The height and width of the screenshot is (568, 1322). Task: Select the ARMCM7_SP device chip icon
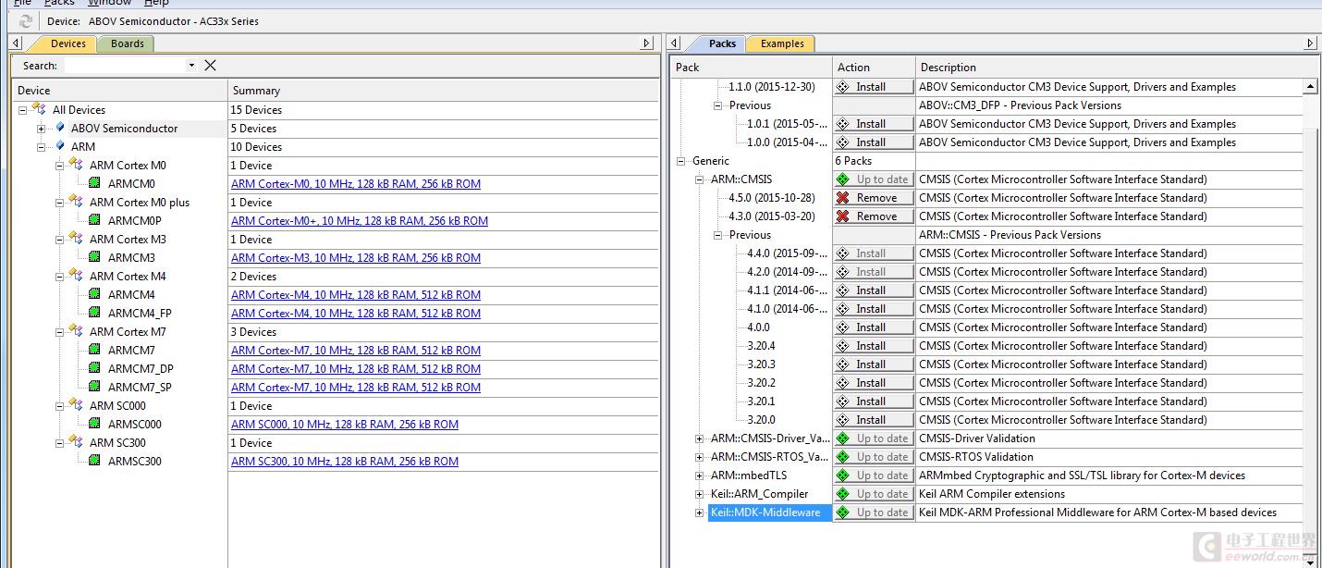pos(94,387)
